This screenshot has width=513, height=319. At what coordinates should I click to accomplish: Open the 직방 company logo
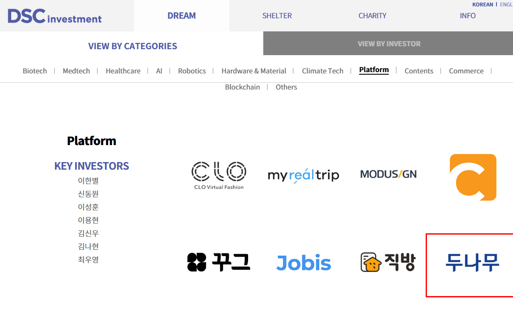(388, 262)
